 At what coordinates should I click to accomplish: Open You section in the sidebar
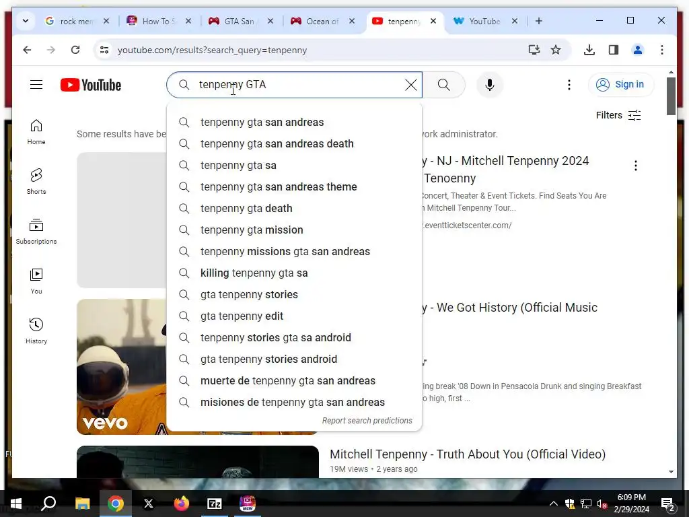coord(36,281)
